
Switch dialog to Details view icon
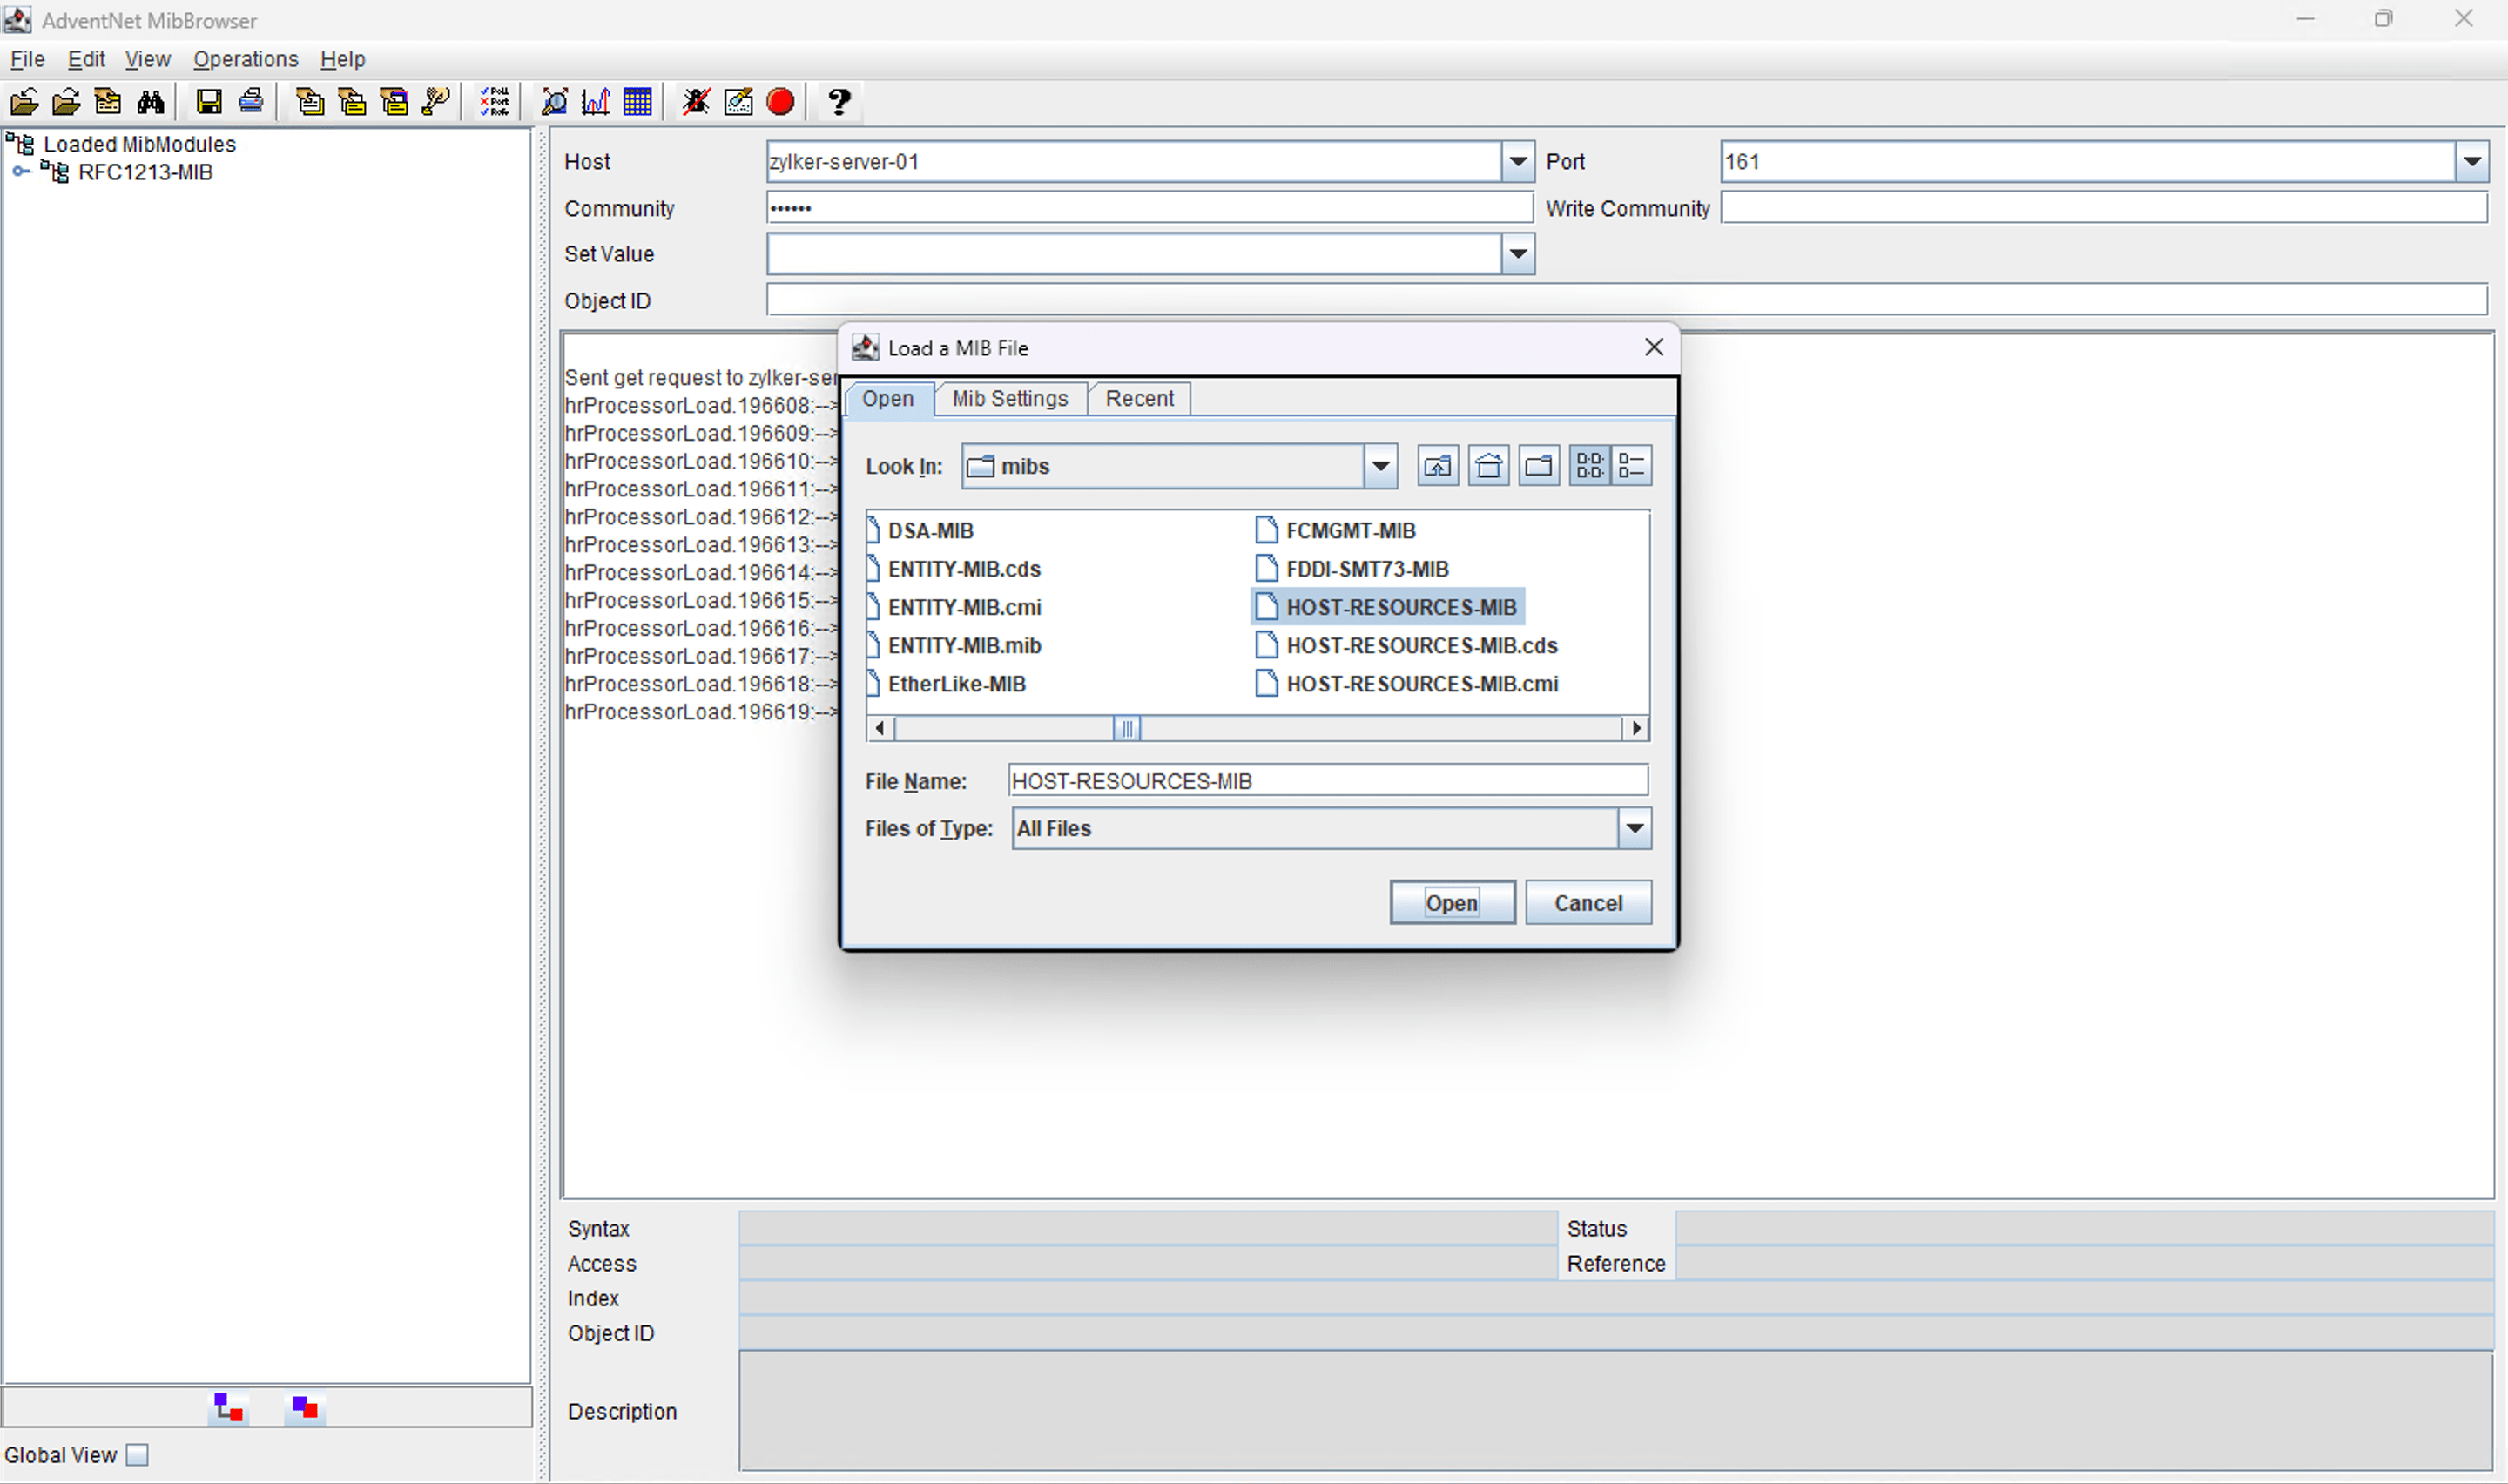1631,466
